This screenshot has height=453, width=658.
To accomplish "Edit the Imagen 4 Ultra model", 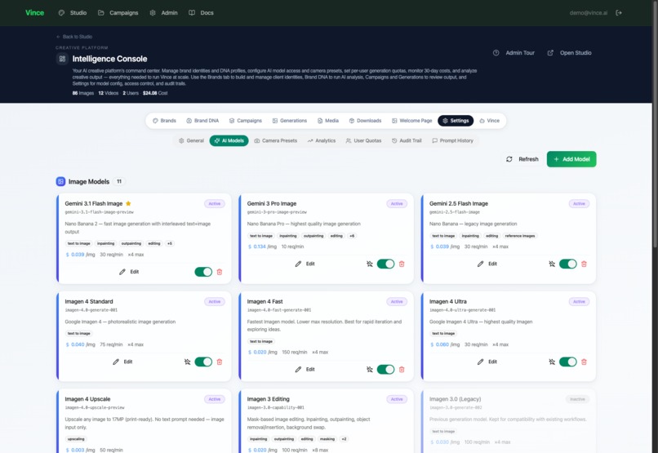I will (487, 362).
